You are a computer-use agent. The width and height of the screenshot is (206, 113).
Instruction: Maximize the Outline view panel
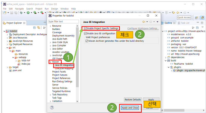202,23
